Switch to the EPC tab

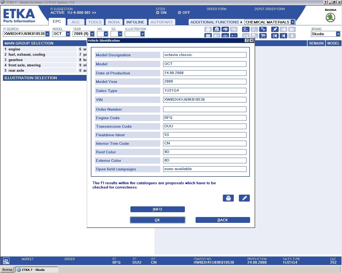(x=57, y=22)
